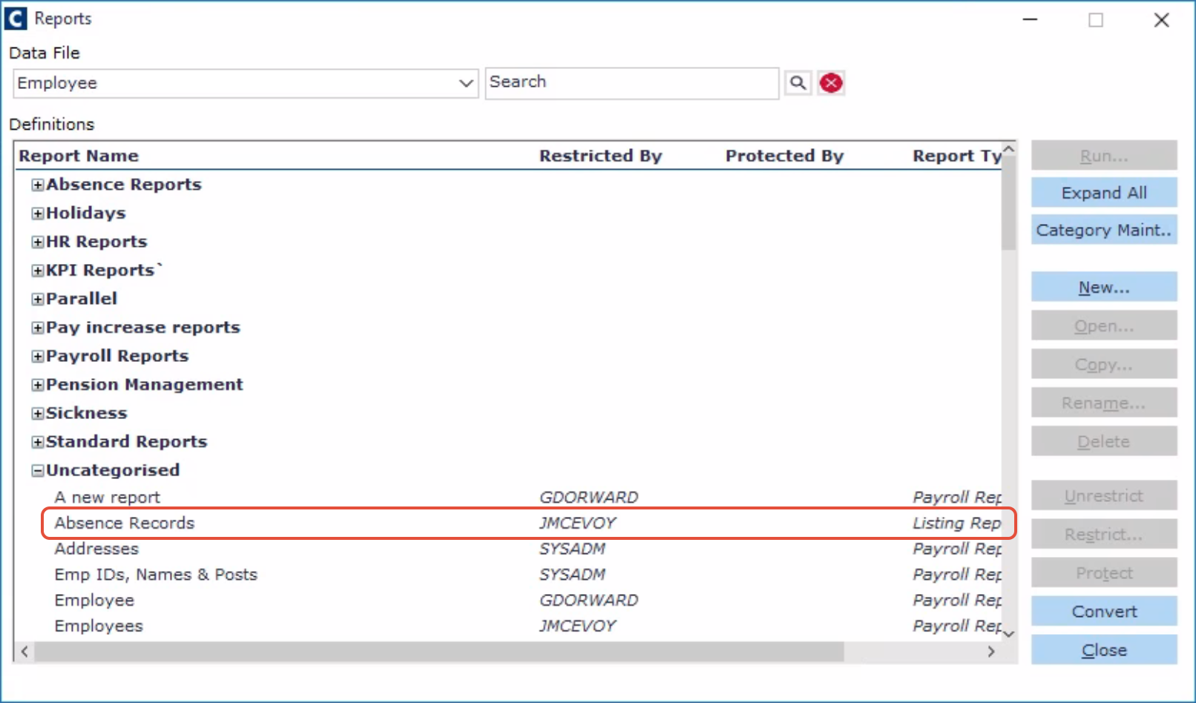The image size is (1196, 703).
Task: Click the Restrict... button
Action: (1104, 534)
